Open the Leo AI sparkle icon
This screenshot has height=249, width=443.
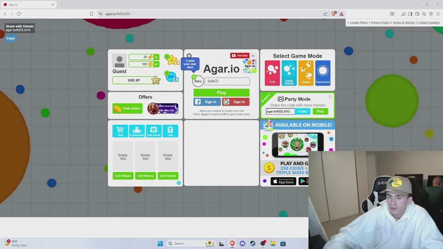click(424, 14)
